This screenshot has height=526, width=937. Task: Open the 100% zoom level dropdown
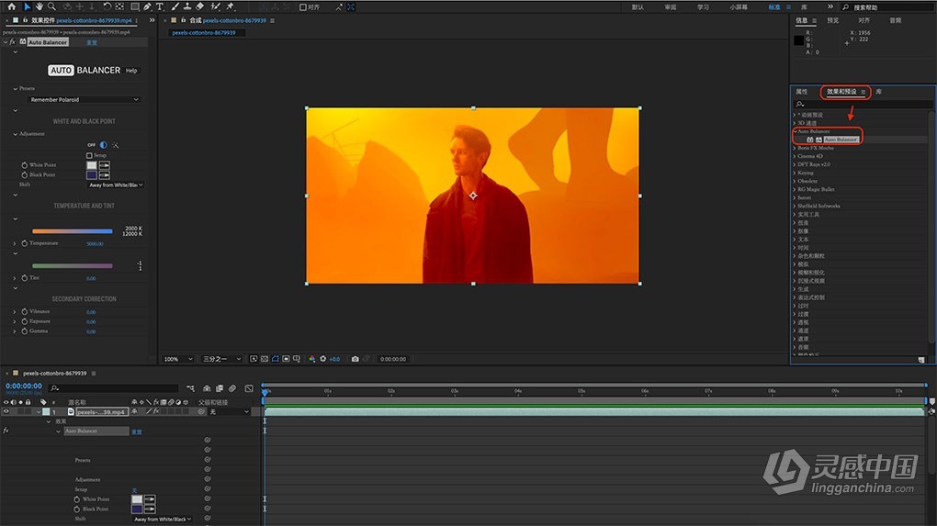pos(178,359)
